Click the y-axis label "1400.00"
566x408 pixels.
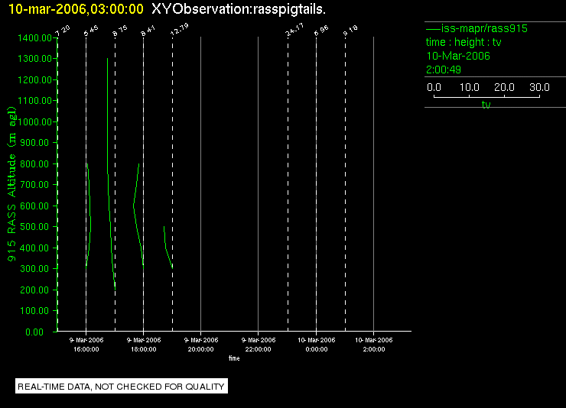pyautogui.click(x=34, y=38)
